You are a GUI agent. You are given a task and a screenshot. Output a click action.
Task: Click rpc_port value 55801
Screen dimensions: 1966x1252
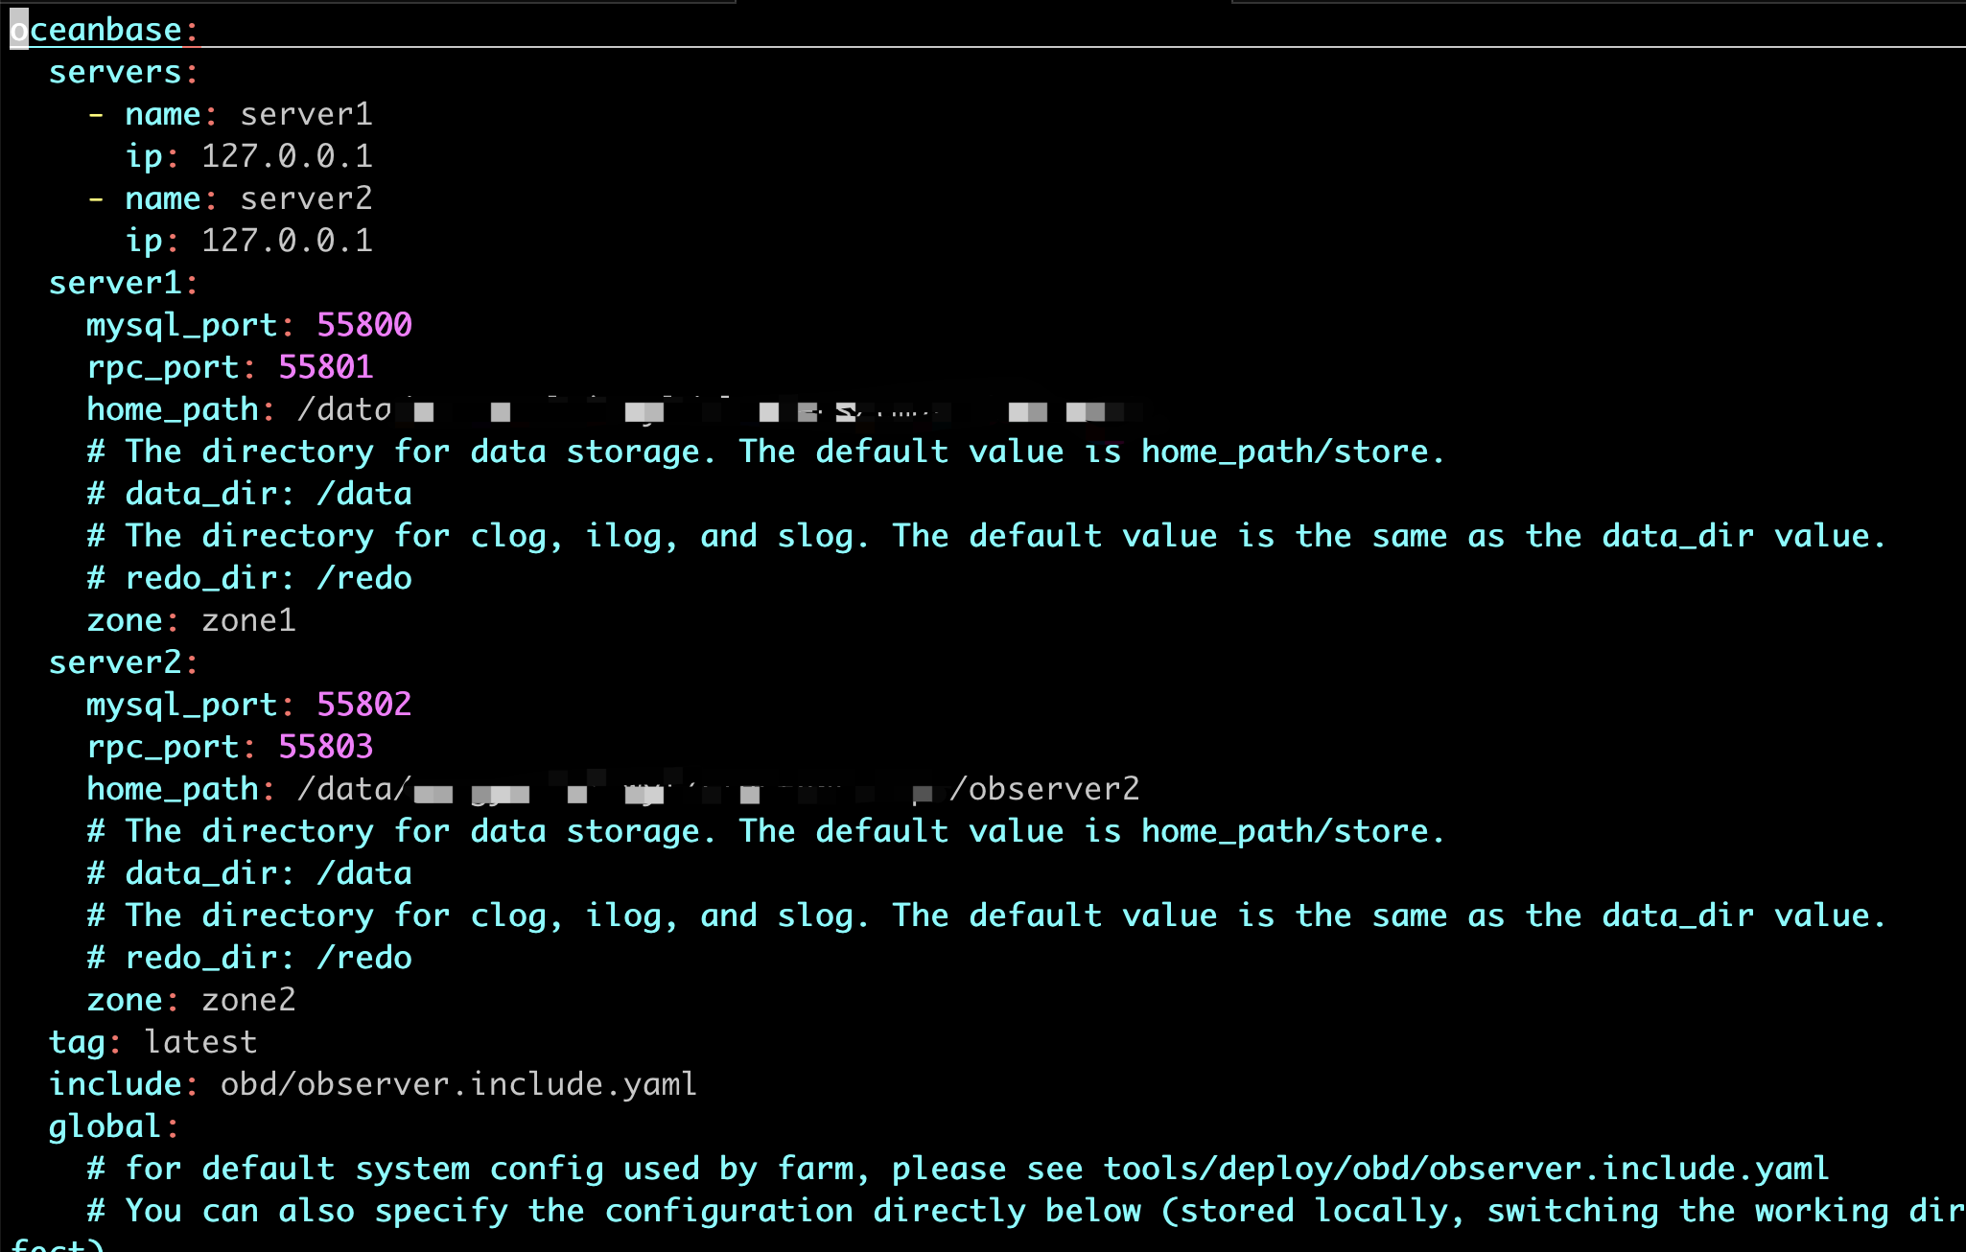pyautogui.click(x=326, y=367)
